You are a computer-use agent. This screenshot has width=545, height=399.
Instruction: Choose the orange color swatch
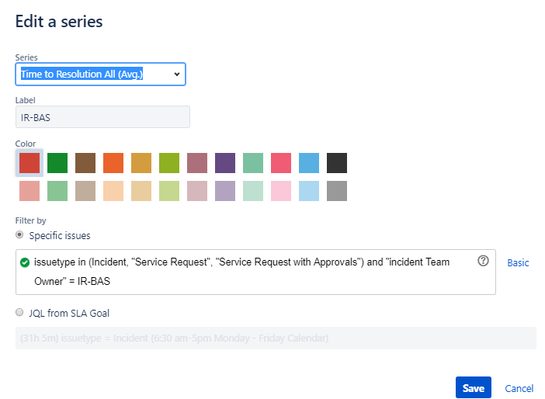(x=113, y=163)
